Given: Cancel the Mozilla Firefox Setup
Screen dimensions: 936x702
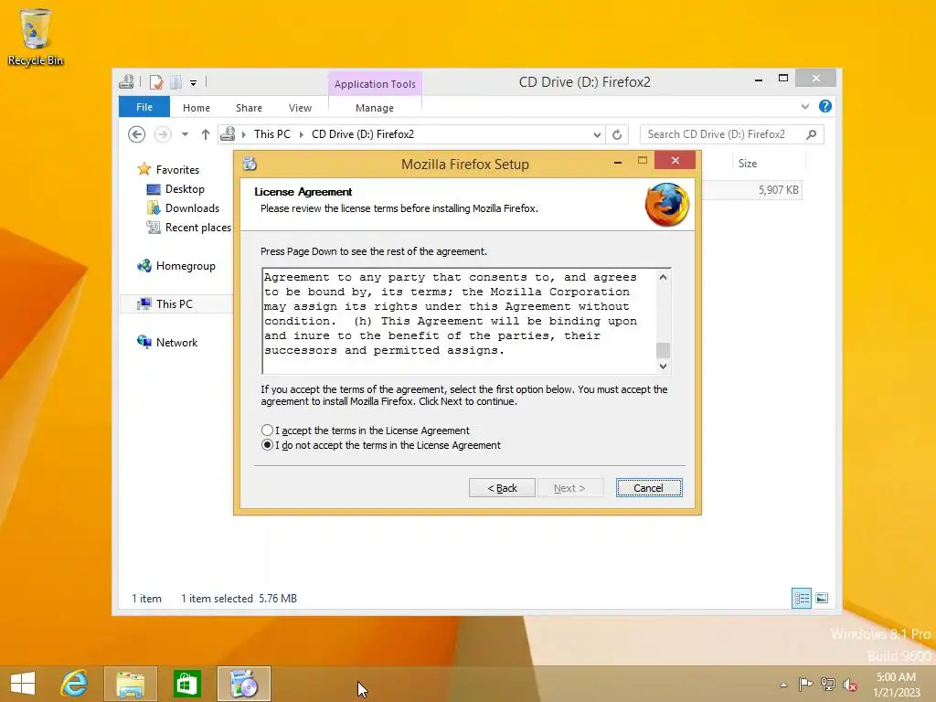Looking at the screenshot, I should [649, 488].
